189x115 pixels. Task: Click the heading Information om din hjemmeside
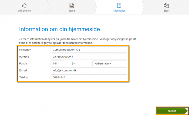[x=60, y=30]
